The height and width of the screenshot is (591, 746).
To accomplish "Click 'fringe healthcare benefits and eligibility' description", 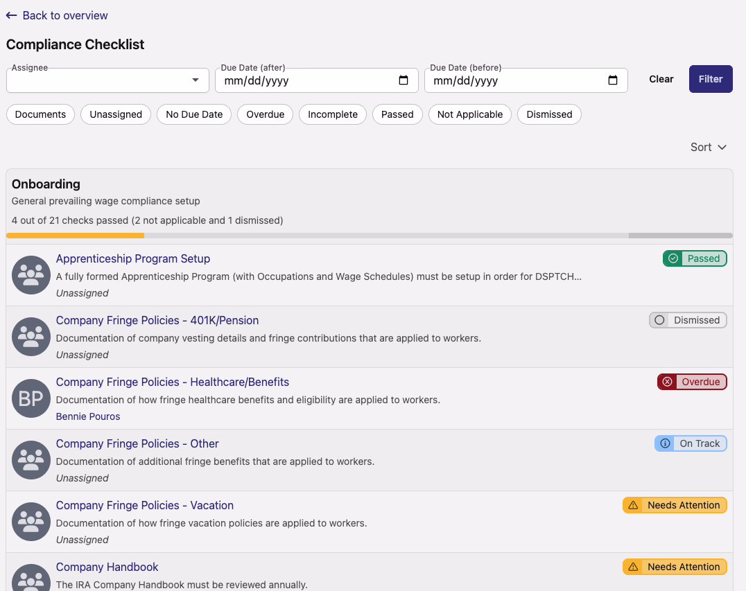I will click(248, 400).
